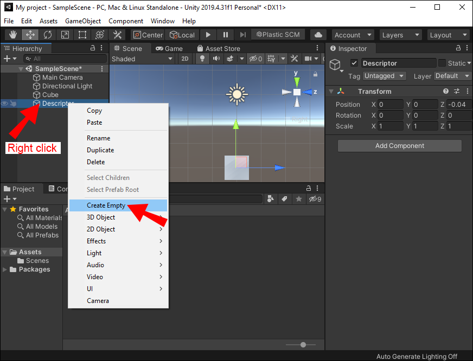Collapse the SampleScene tree

[21, 69]
